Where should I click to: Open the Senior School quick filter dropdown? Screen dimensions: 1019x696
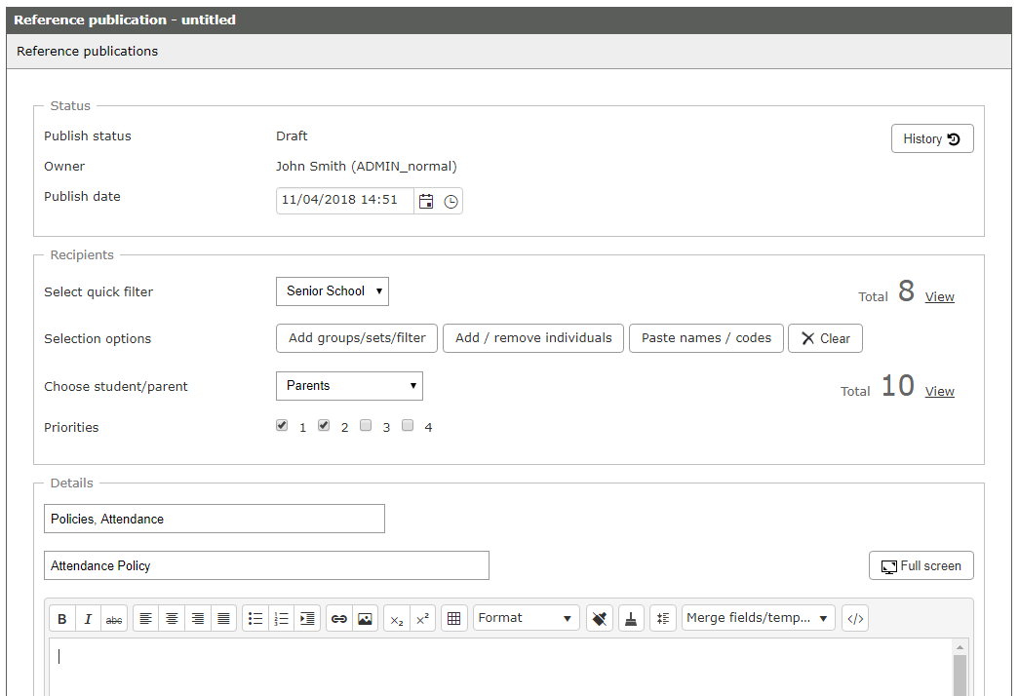(x=332, y=290)
